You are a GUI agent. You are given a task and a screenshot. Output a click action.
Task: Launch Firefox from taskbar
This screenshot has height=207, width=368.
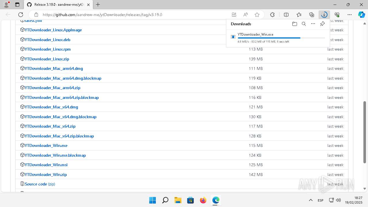[203, 200]
